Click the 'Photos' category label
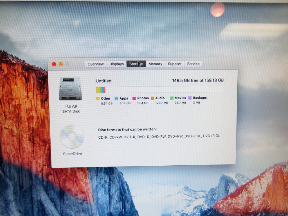The height and width of the screenshot is (216, 288). coord(143,98)
